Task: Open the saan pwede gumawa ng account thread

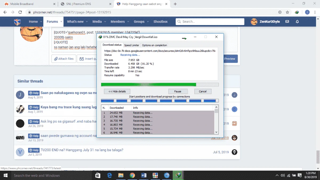Action: pyautogui.click(x=69, y=135)
